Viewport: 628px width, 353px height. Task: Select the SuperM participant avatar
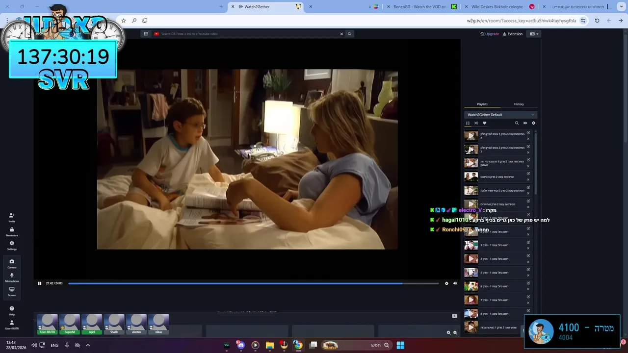coord(70,324)
